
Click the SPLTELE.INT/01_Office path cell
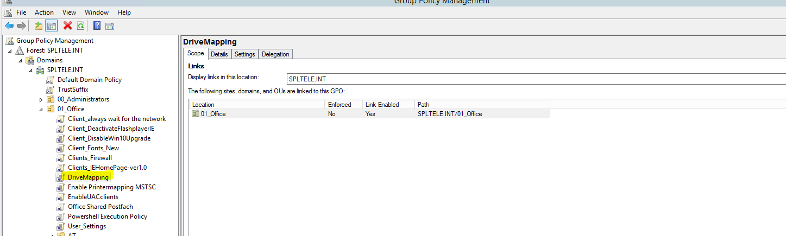(x=450, y=114)
